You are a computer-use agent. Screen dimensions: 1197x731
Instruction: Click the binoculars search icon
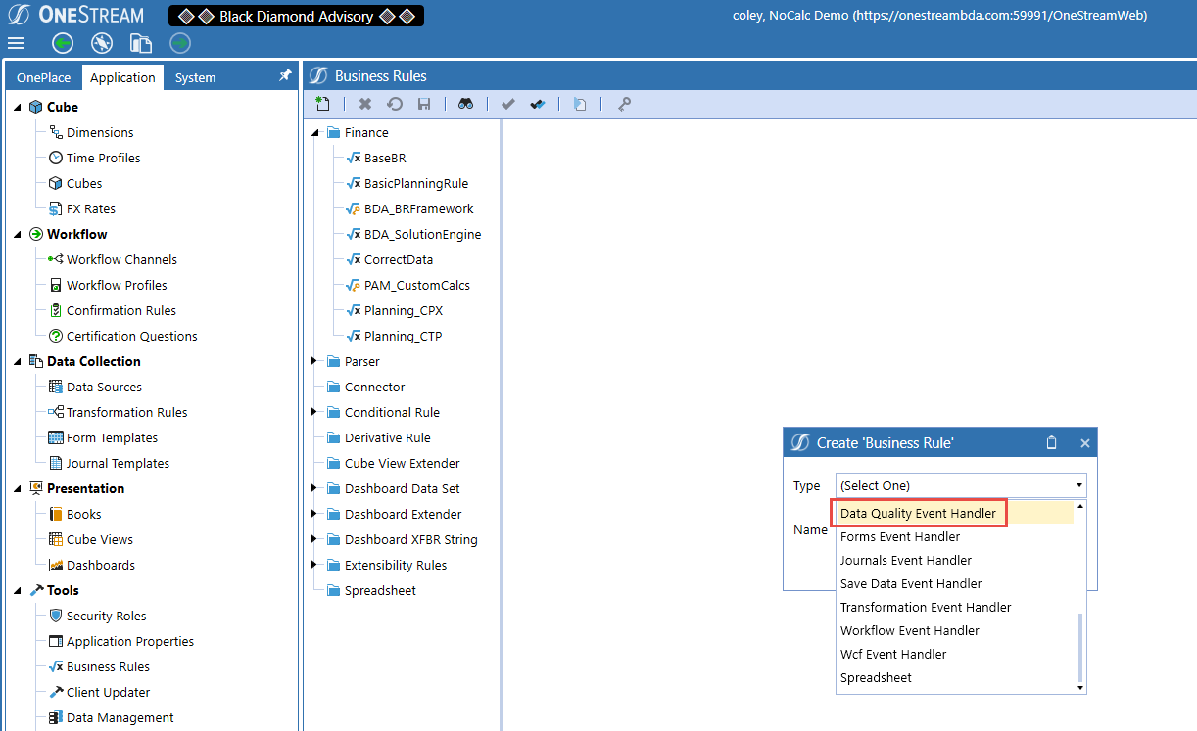pos(466,104)
